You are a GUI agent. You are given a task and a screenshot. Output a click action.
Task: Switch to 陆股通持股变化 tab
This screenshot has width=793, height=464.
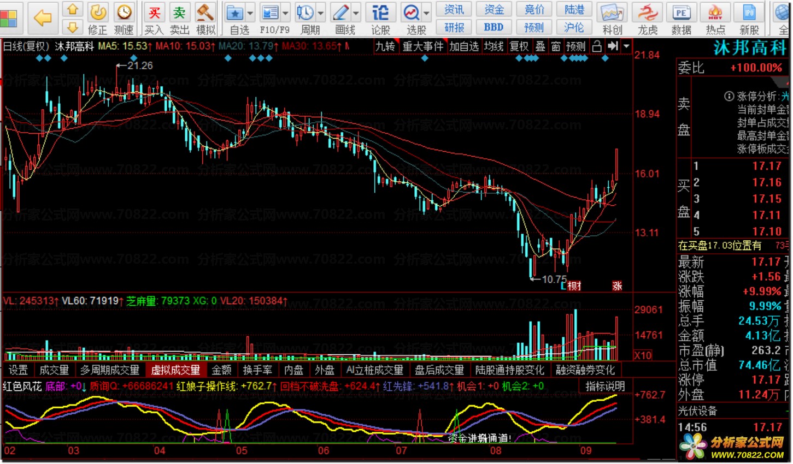[x=510, y=370]
